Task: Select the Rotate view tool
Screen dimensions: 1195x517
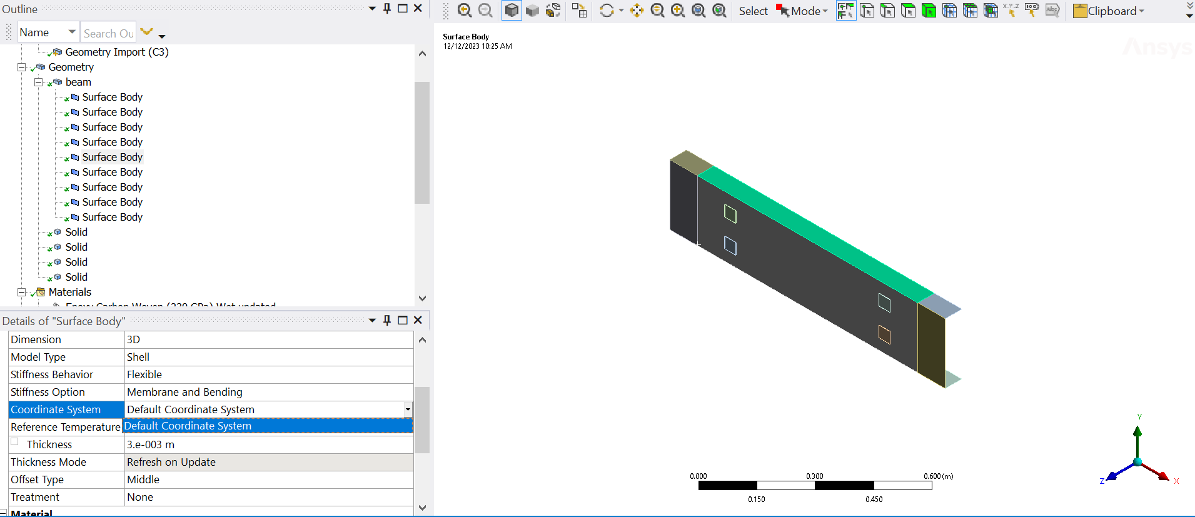Action: pos(606,11)
